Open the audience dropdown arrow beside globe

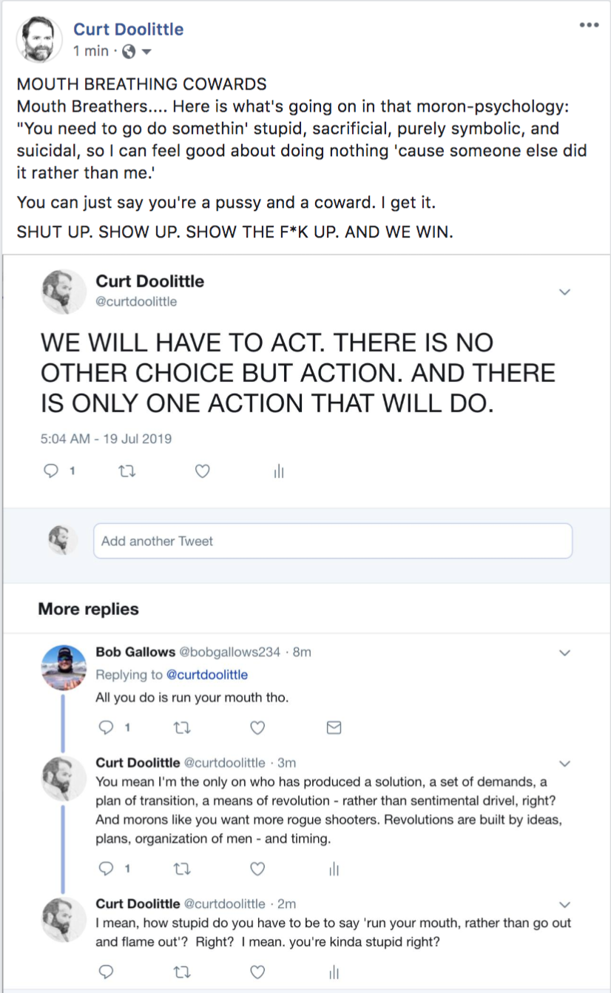coord(146,52)
